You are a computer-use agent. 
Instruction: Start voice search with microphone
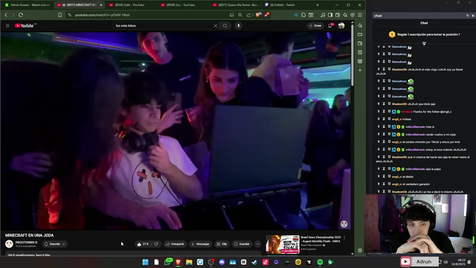(238, 26)
